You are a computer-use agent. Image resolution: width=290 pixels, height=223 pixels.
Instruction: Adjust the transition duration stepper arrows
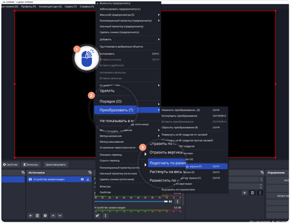(x=261, y=186)
